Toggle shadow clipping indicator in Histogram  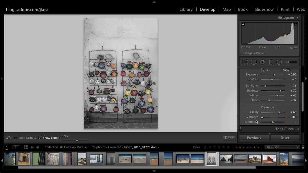tap(243, 24)
